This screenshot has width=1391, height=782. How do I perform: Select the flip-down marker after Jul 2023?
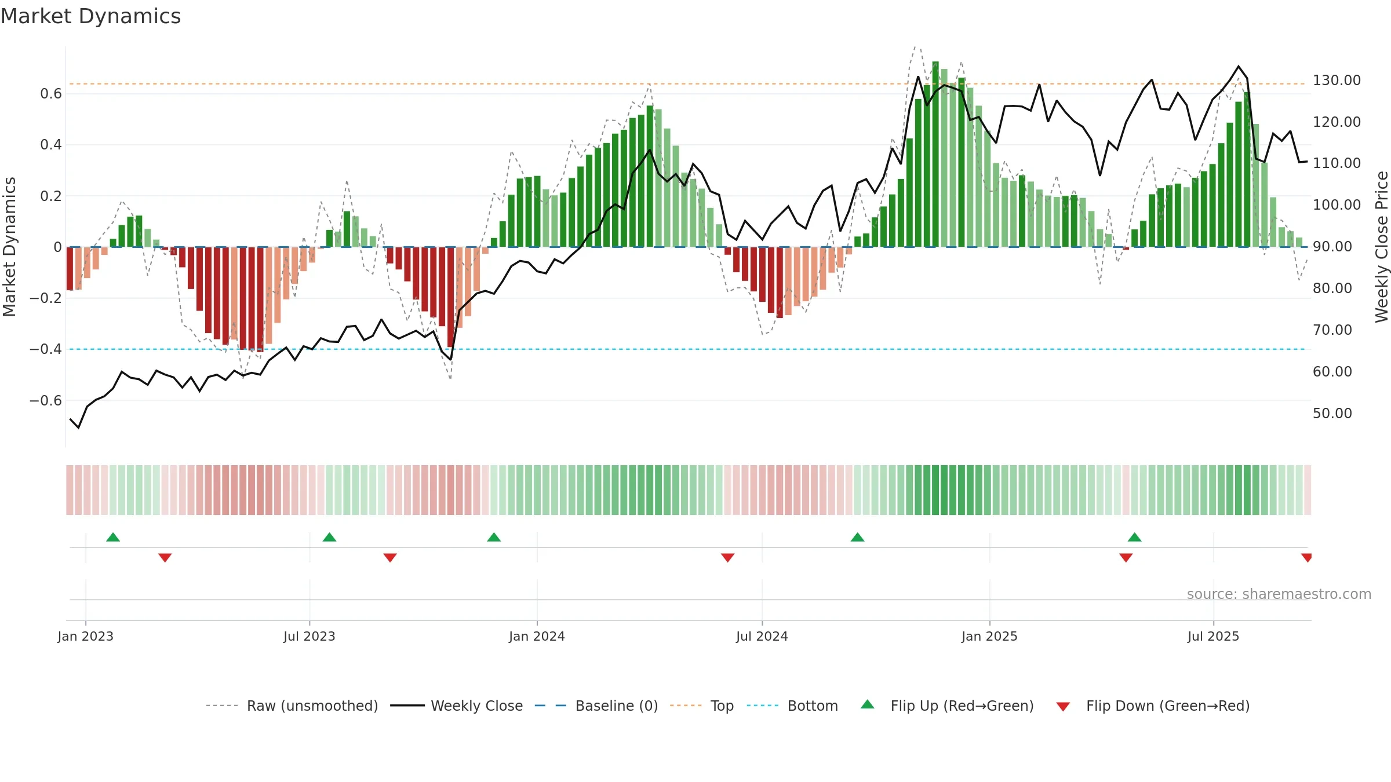pos(390,557)
